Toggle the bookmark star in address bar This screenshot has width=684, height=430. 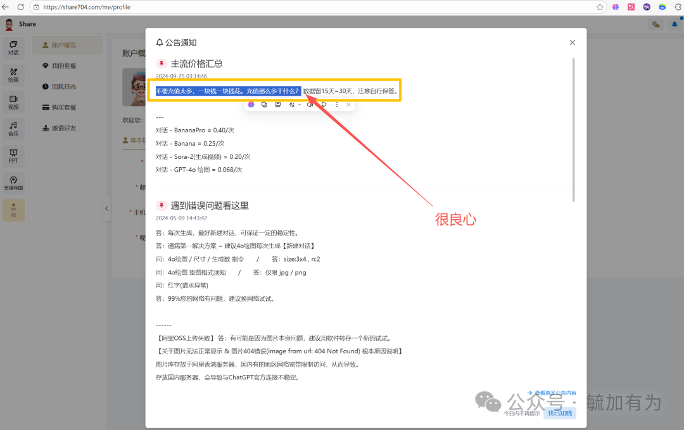click(600, 7)
